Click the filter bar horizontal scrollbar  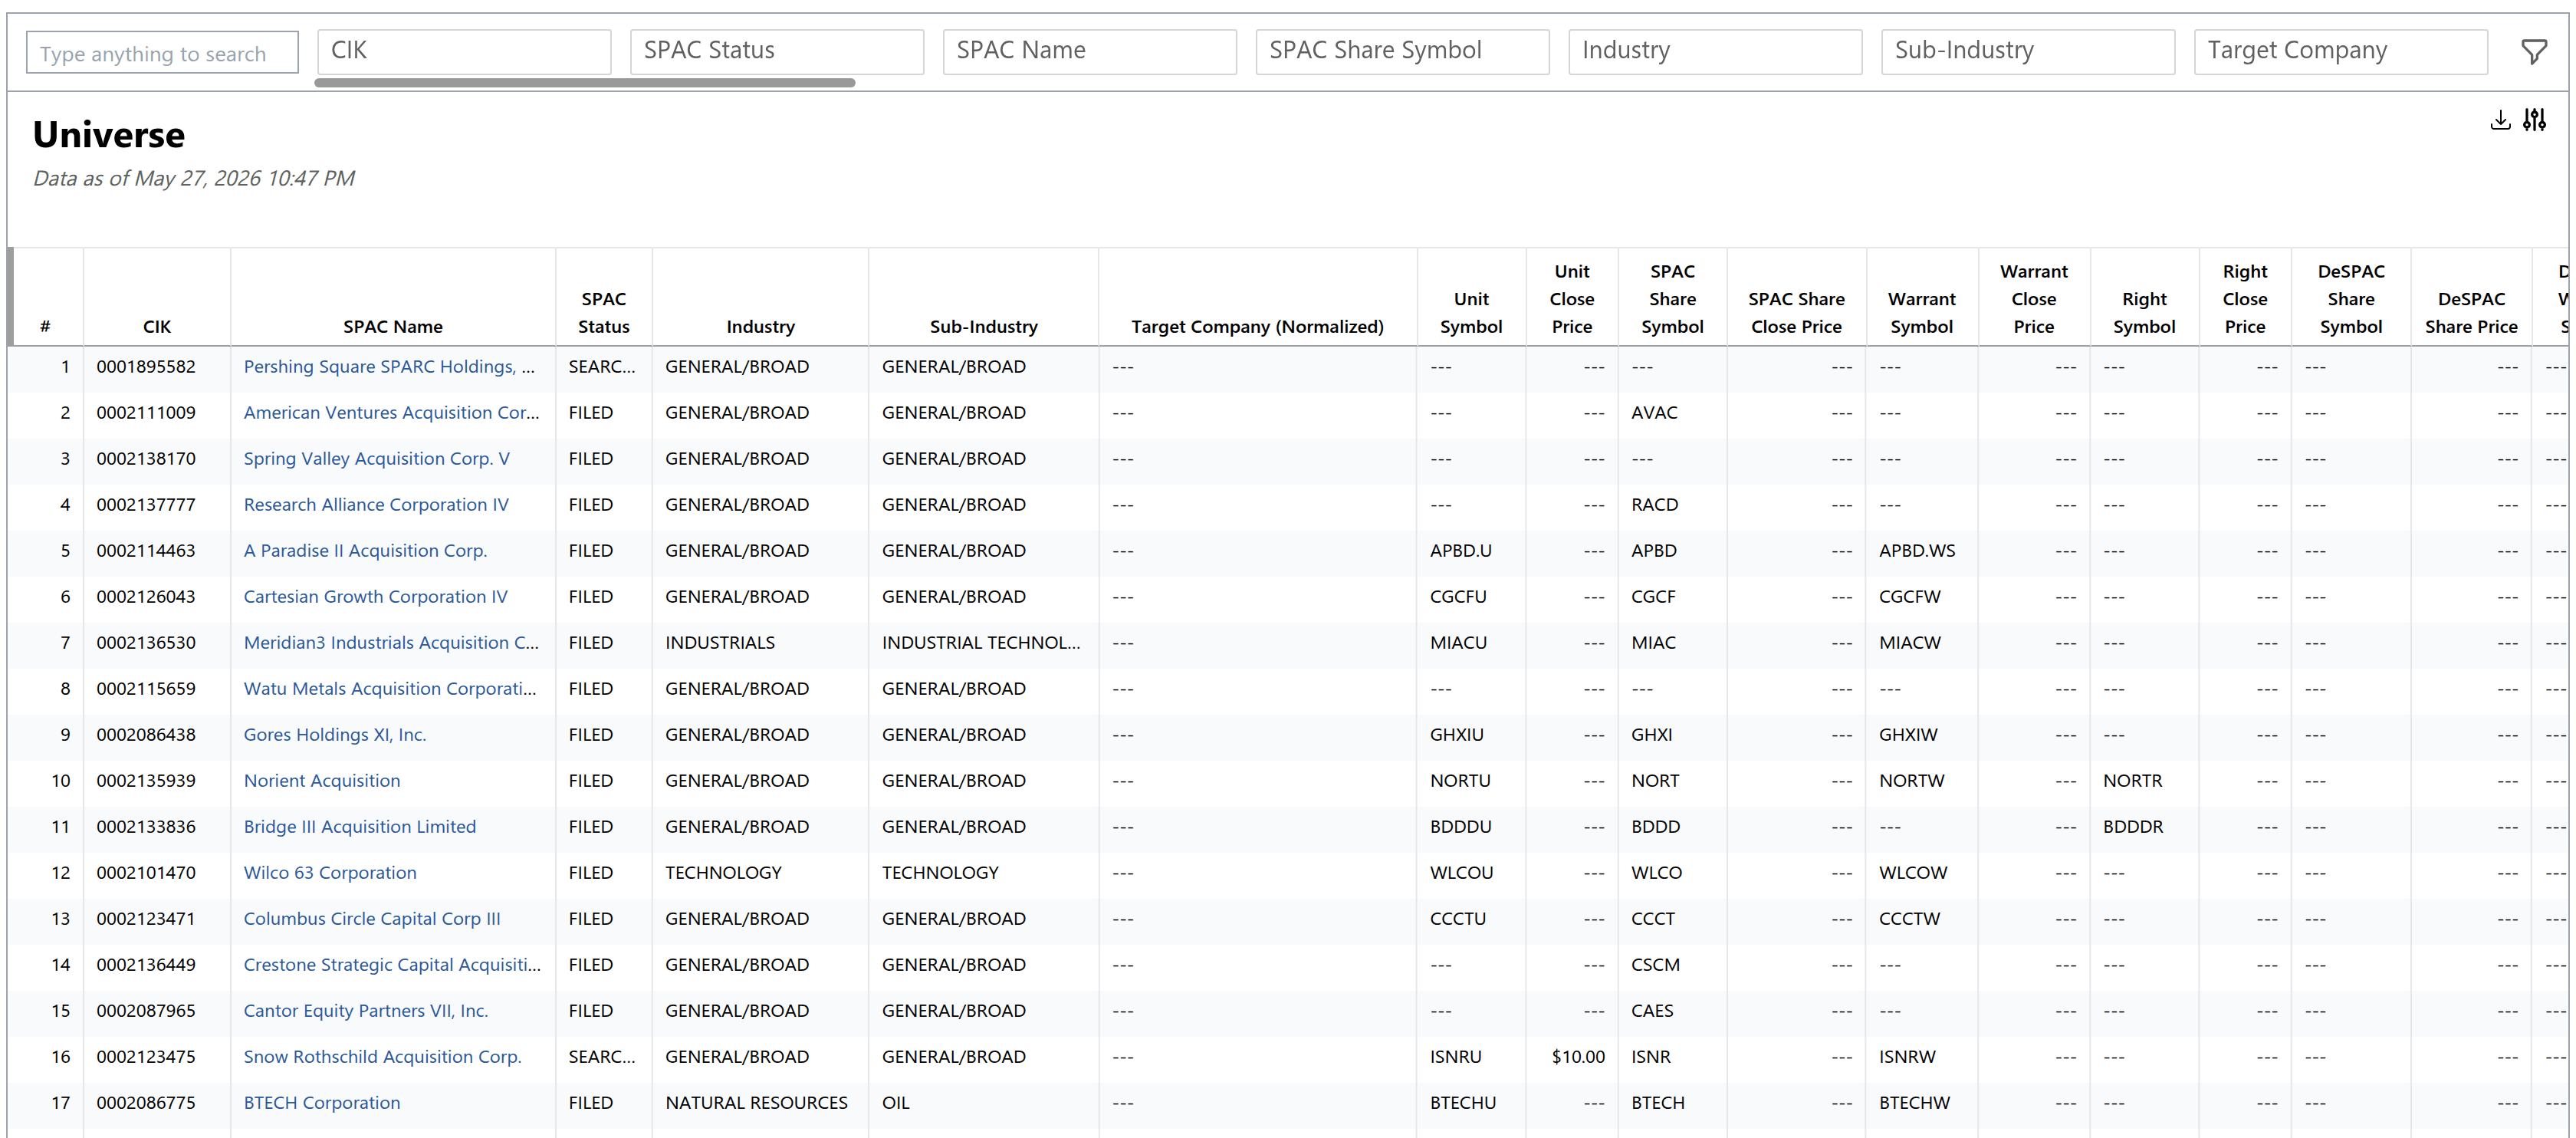pos(585,83)
